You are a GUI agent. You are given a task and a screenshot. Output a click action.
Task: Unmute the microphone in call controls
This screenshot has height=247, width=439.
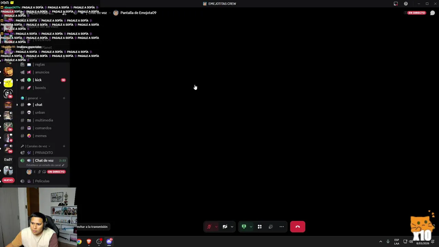pyautogui.click(x=209, y=227)
